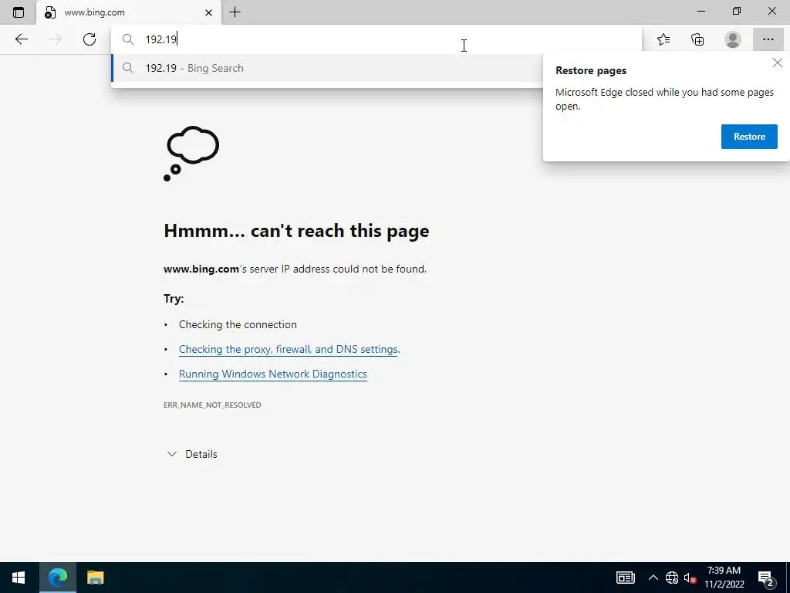Open the Favorites star icon
Screen dimensions: 790x593
(663, 39)
